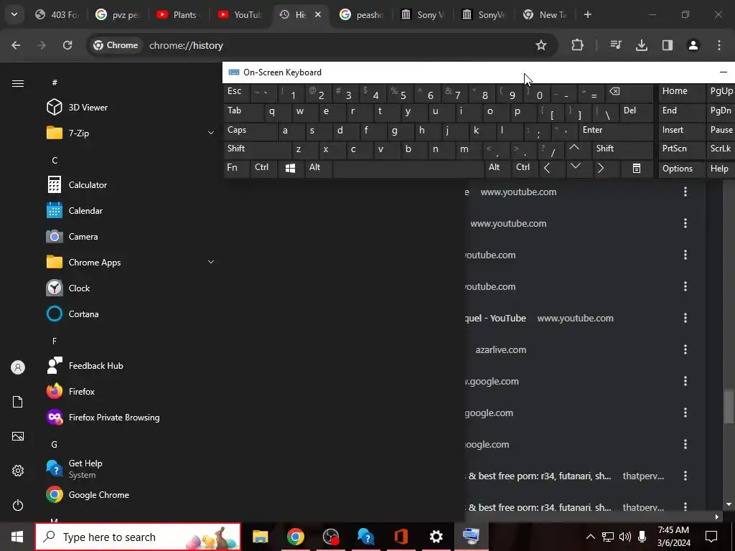Open actions menu for azarlive.com entry
Image resolution: width=735 pixels, height=551 pixels.
[x=685, y=349]
